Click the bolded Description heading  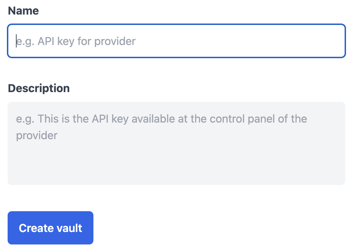tap(38, 88)
